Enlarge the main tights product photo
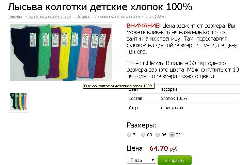Image resolution: width=243 pixels, height=165 pixels. [x=61, y=53]
